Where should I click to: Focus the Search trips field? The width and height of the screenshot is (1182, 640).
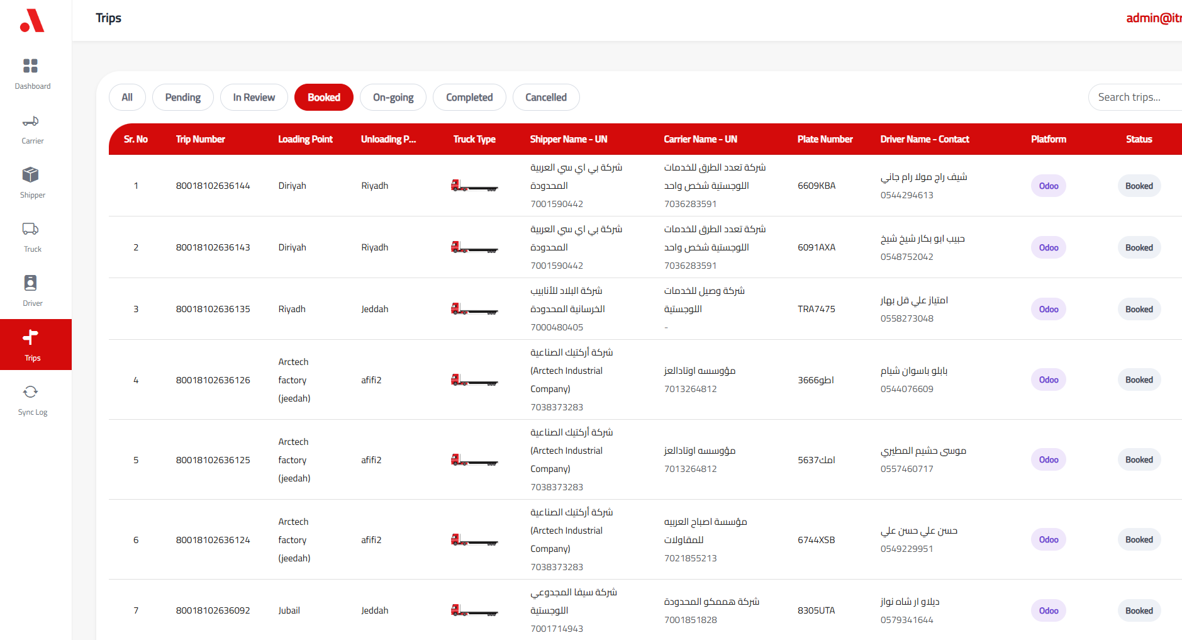1135,97
